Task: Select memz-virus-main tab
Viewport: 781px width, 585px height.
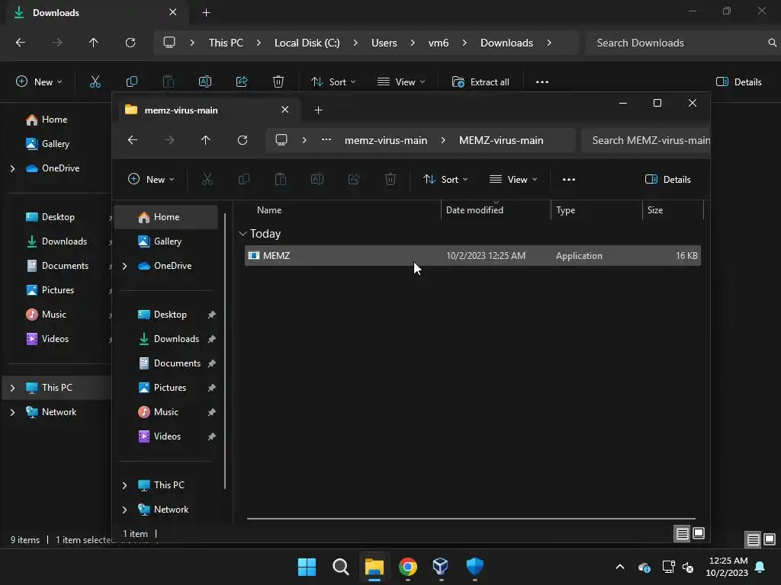Action: pos(209,110)
